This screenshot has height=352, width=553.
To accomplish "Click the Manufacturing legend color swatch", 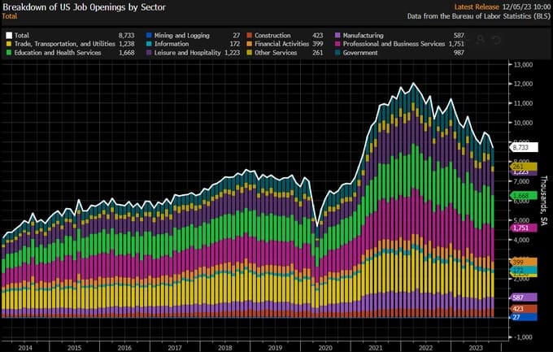I will (337, 36).
